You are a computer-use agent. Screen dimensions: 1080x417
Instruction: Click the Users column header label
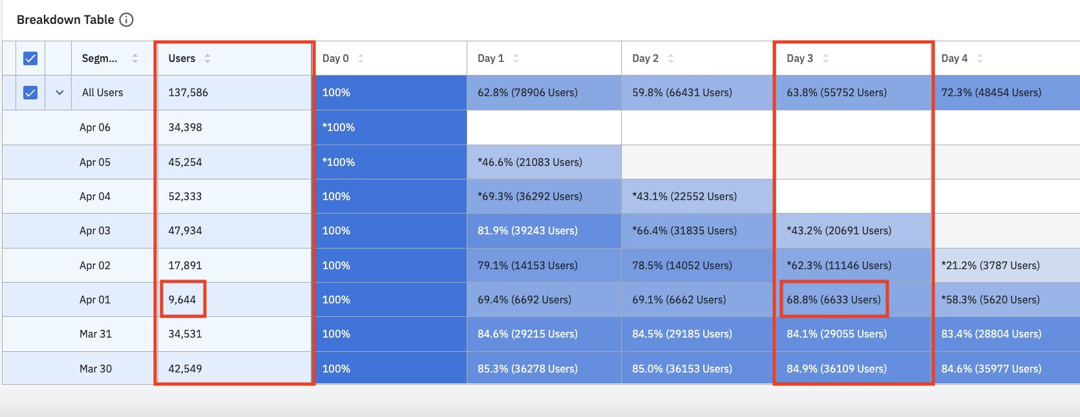click(182, 59)
